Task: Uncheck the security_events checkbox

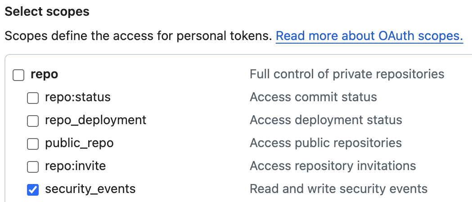Action: (33, 190)
